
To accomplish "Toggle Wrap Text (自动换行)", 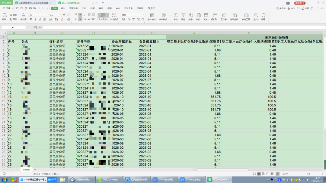I will (x=114, y=17).
